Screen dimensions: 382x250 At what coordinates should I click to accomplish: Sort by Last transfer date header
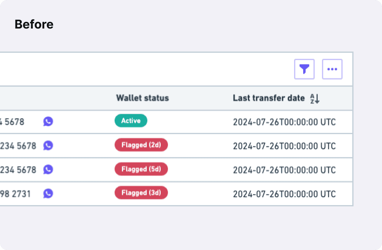pos(269,98)
